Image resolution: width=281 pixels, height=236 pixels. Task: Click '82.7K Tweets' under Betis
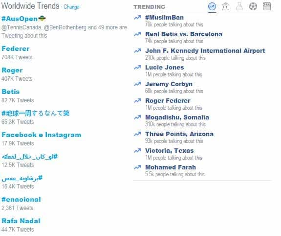(18, 100)
